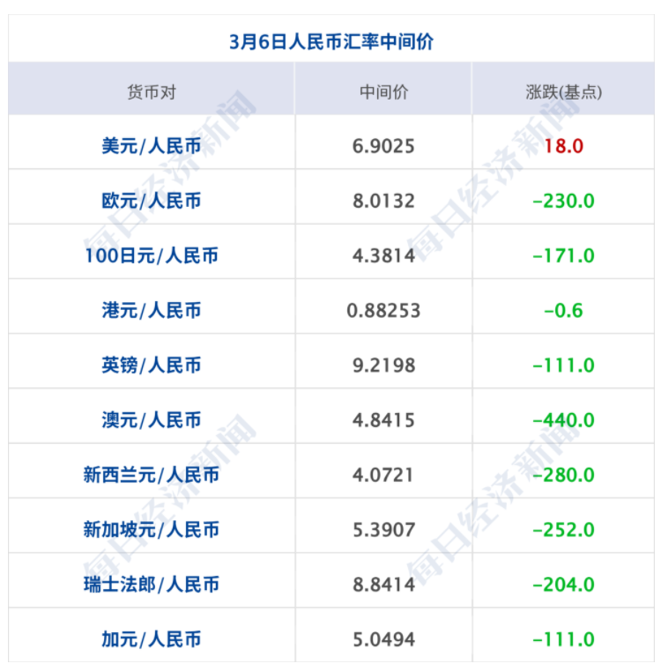
Task: Click the midpoint value 4.8415
Action: (x=383, y=420)
